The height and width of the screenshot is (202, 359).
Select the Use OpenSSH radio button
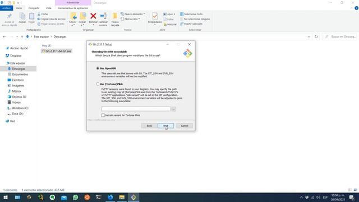[98, 68]
